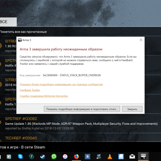This screenshot has height=161, width=161.
Task: Open the Skype icon in the taskbar
Action: point(21,157)
